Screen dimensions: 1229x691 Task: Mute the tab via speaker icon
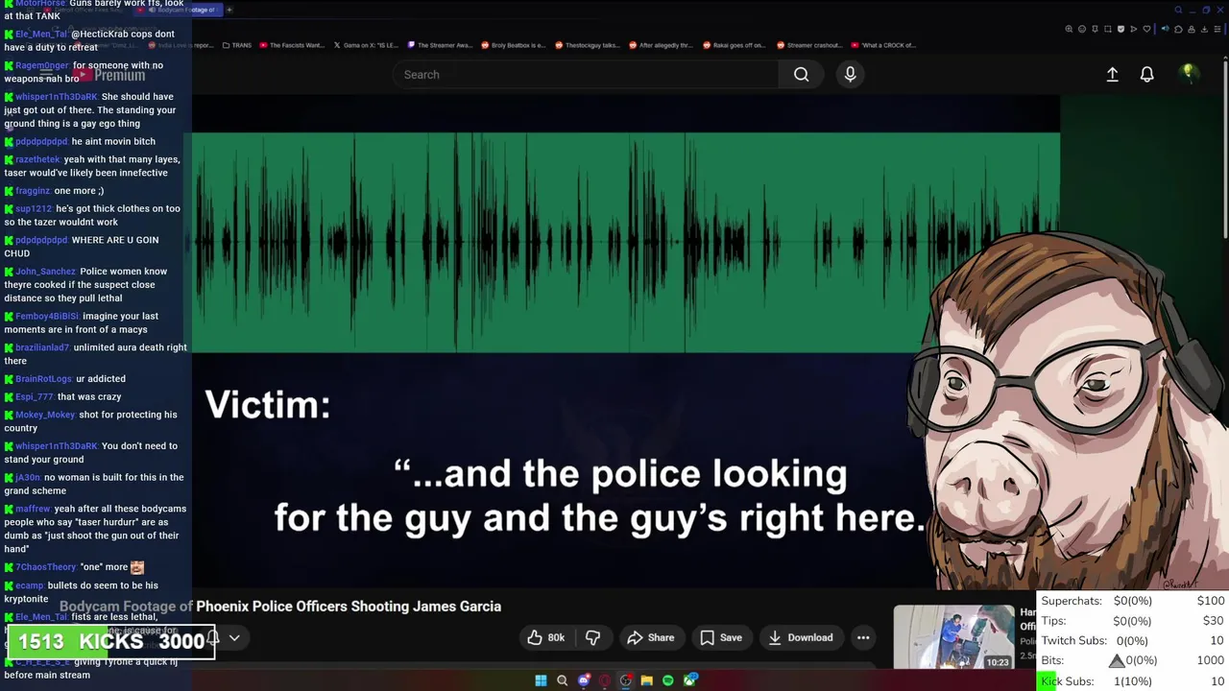pos(1166,29)
